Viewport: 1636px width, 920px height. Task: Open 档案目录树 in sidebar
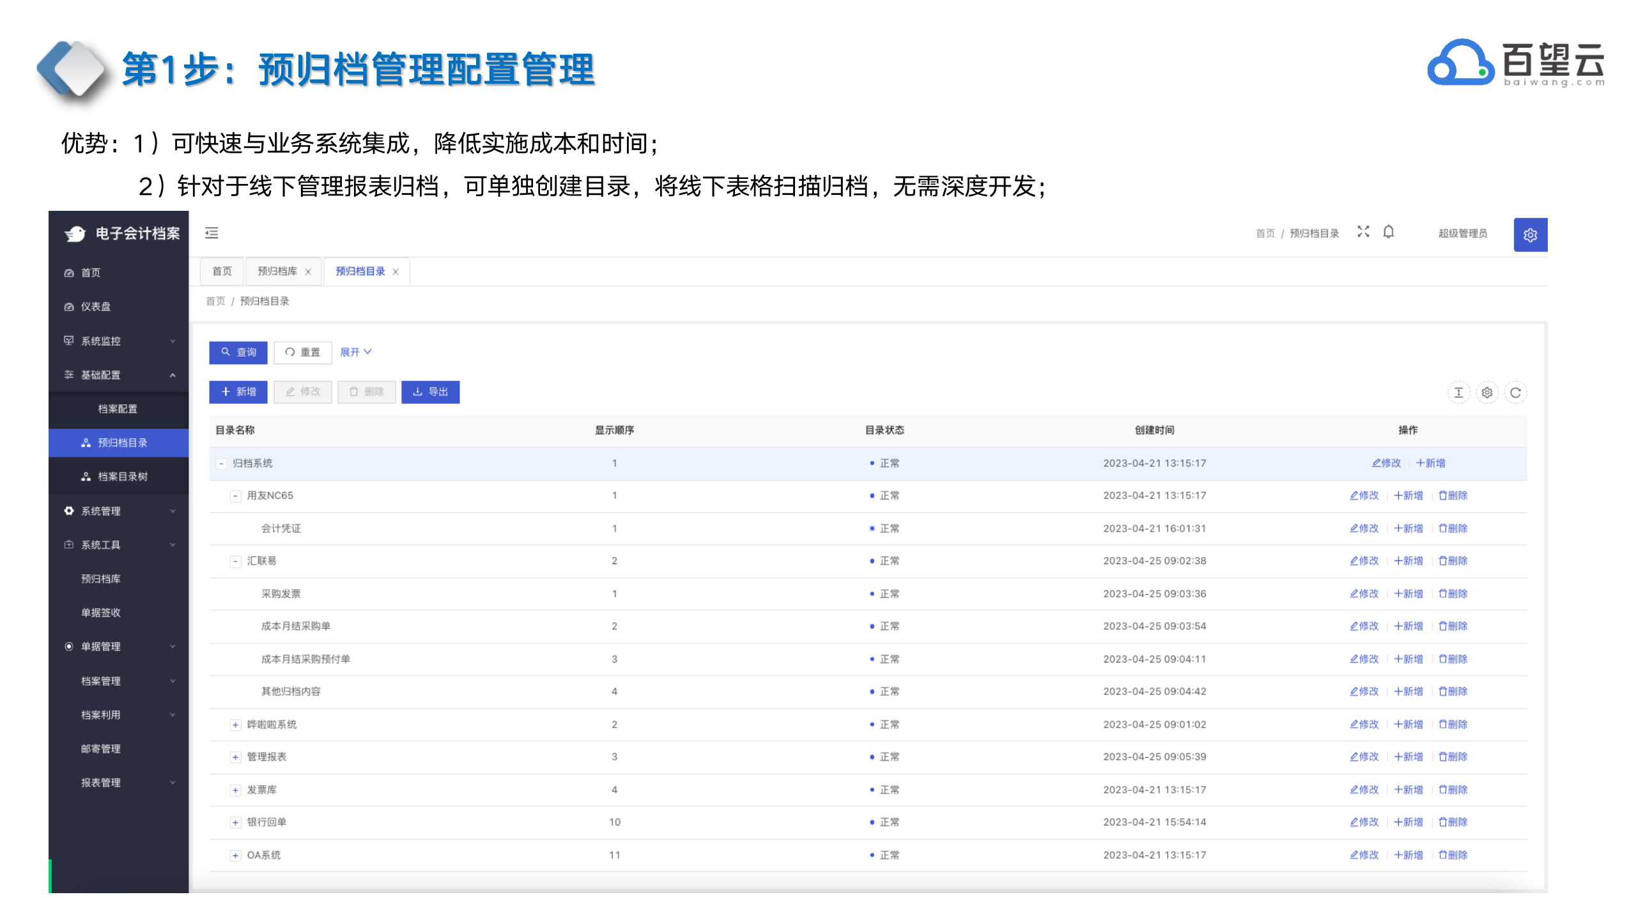coord(122,477)
